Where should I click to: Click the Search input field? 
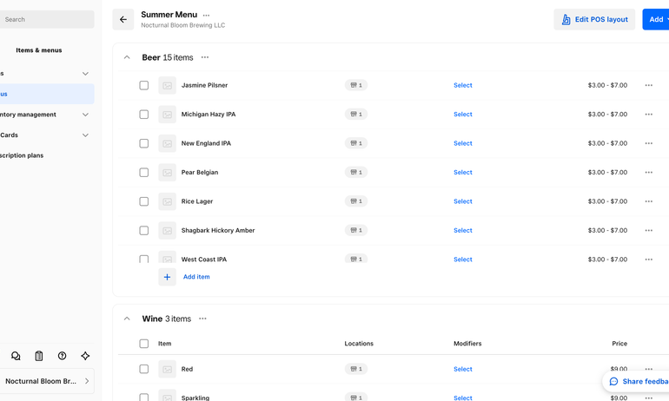[47, 19]
